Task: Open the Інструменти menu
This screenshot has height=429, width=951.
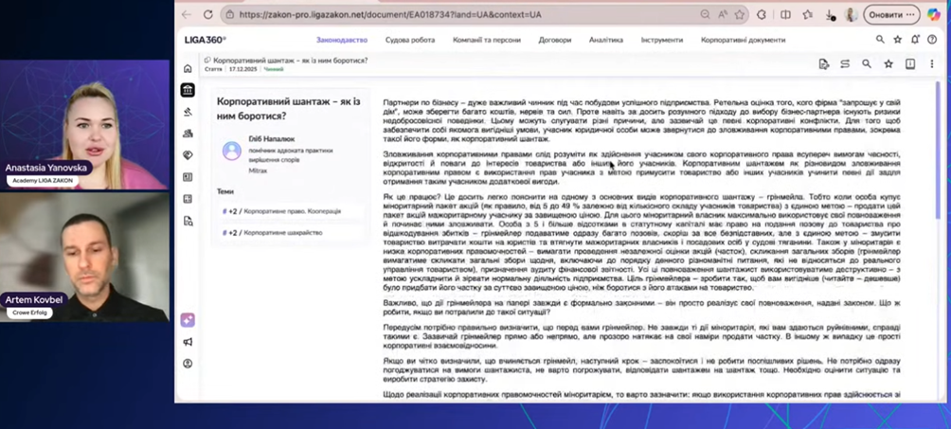Action: coord(661,41)
